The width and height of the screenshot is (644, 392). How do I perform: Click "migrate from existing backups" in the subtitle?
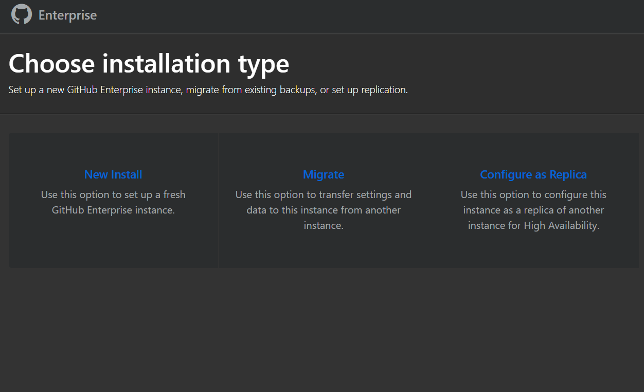(x=251, y=90)
